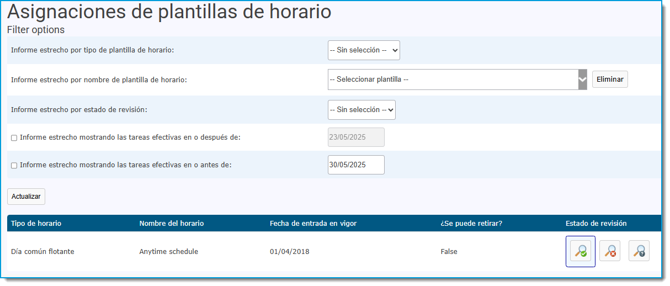Screen dimensions: 670x286
Task: Select the 'Anytime schedule' row entry
Action: point(168,252)
